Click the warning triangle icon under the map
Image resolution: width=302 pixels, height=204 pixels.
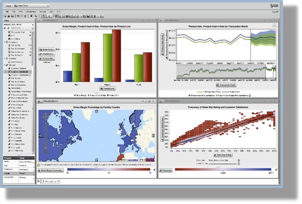[x=38, y=165]
